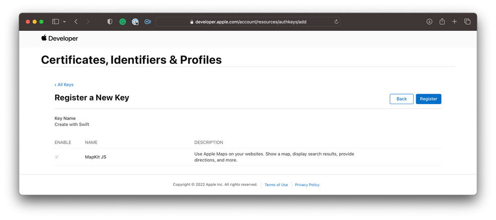The width and height of the screenshot is (496, 220).
Task: Select the MapKit JS service name
Action: coord(96,157)
